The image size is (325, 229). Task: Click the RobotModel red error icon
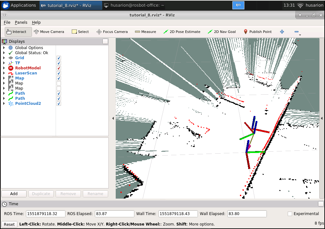(10, 68)
